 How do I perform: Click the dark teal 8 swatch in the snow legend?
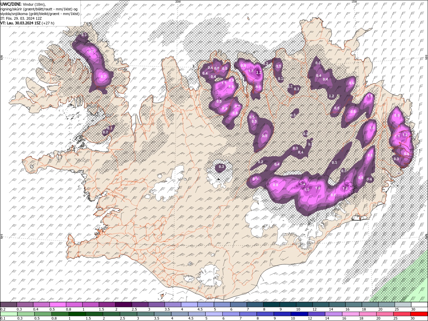(271, 305)
